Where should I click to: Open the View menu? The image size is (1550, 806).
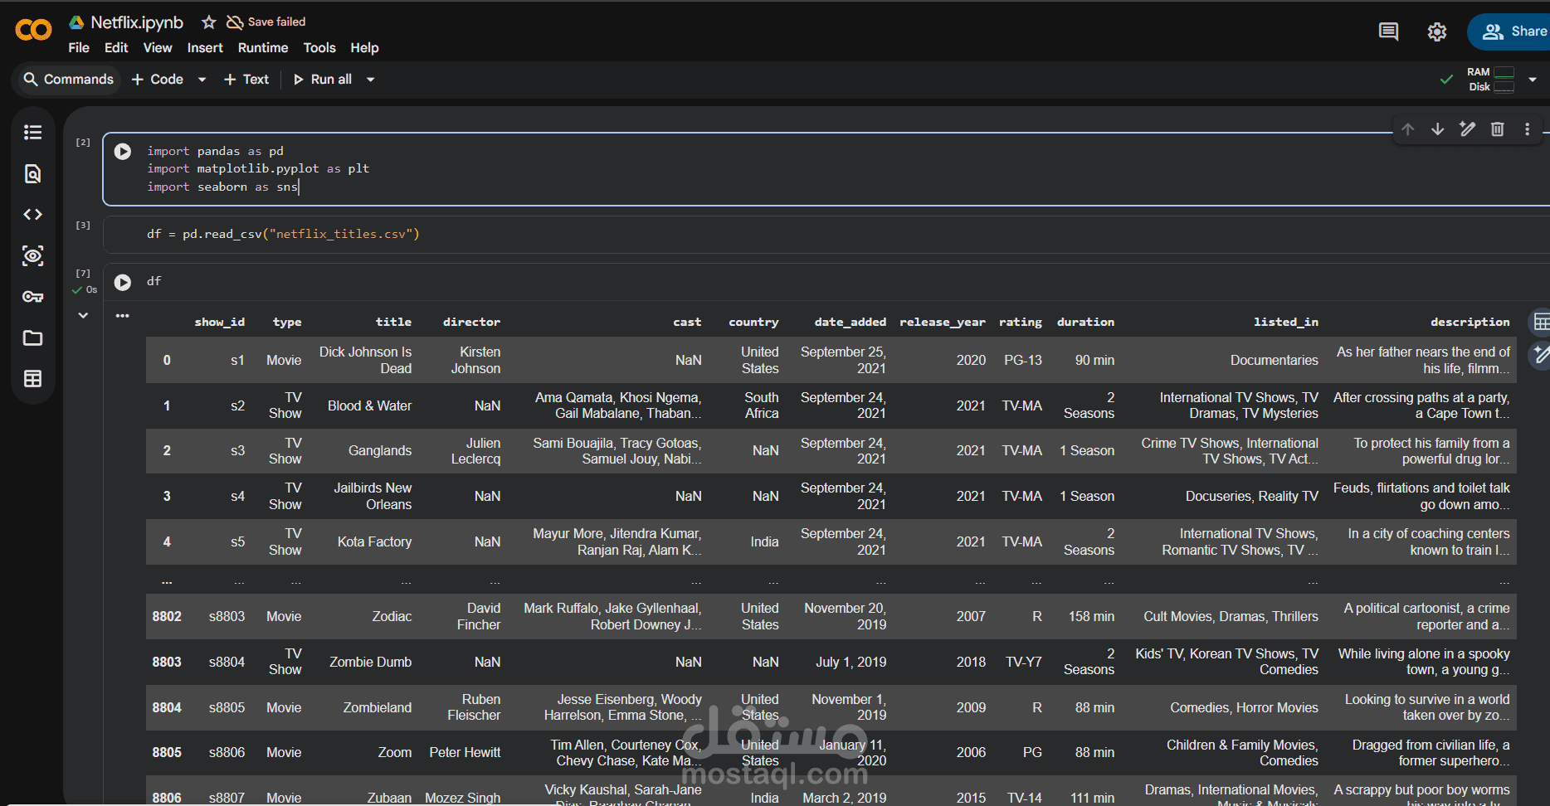(158, 48)
